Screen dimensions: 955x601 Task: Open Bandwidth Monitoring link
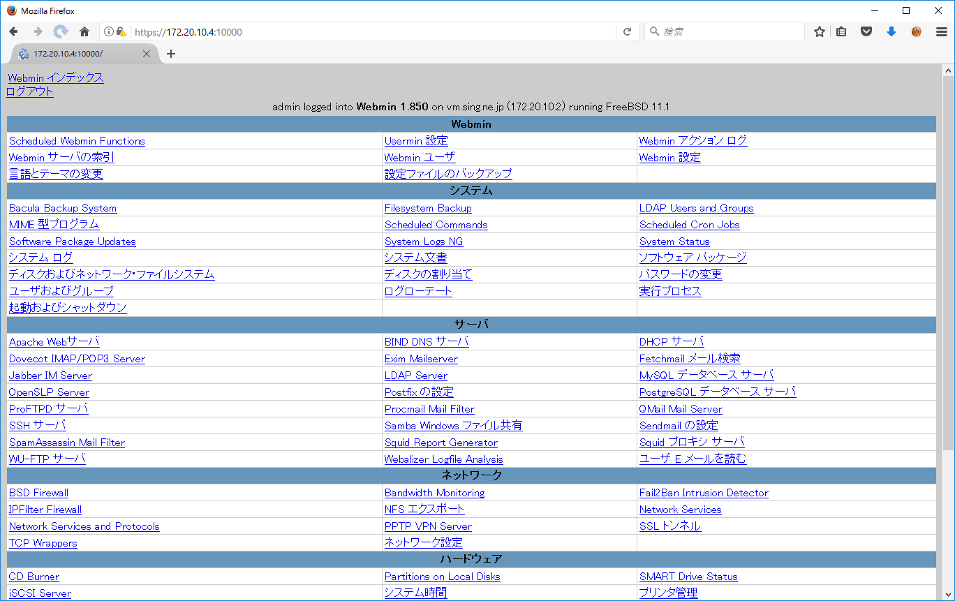tap(434, 493)
